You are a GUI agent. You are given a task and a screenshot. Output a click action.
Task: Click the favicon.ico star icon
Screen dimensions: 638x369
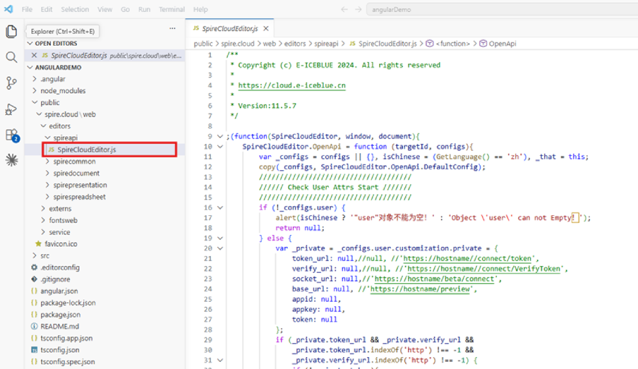(x=38, y=244)
